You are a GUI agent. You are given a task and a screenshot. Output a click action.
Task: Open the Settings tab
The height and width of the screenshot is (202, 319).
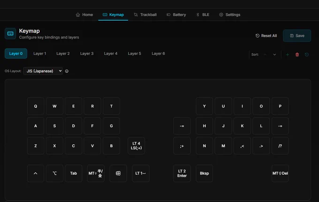(230, 15)
